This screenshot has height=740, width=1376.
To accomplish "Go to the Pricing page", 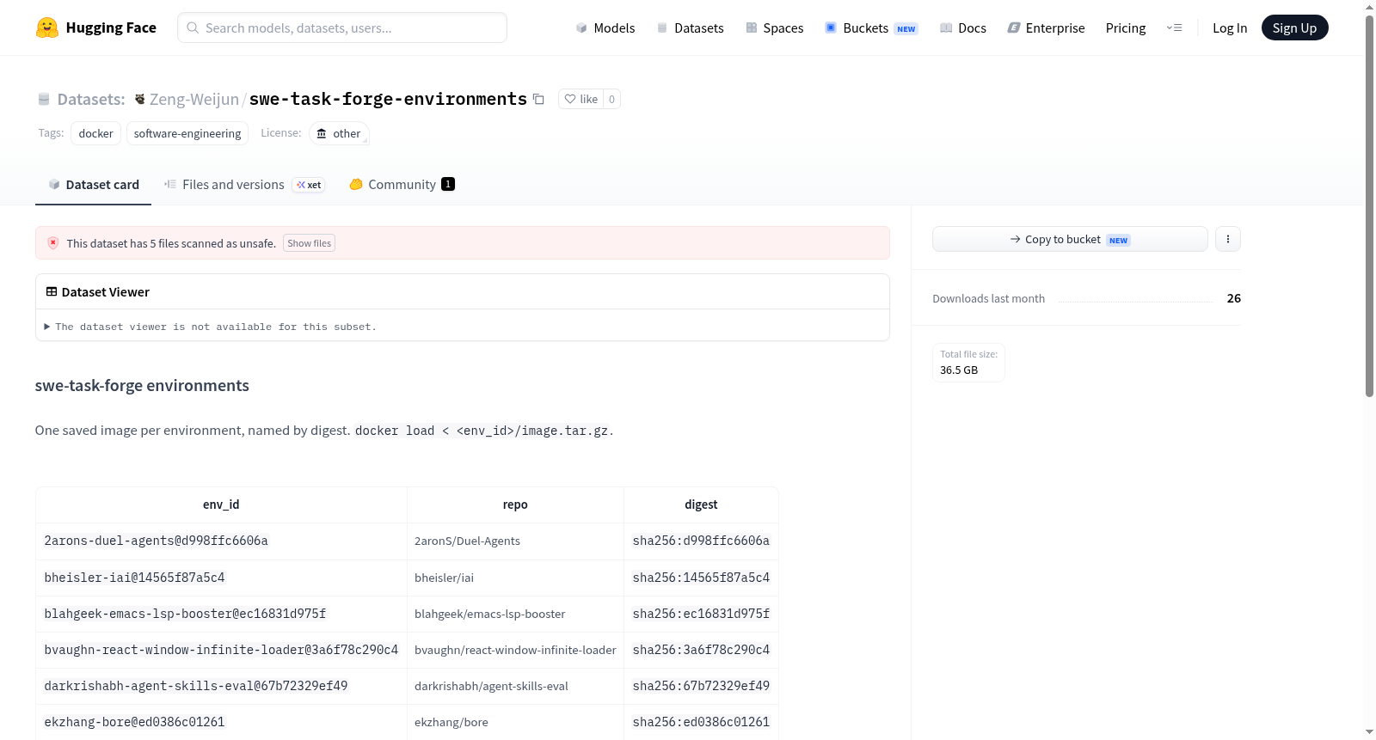I will pyautogui.click(x=1126, y=28).
